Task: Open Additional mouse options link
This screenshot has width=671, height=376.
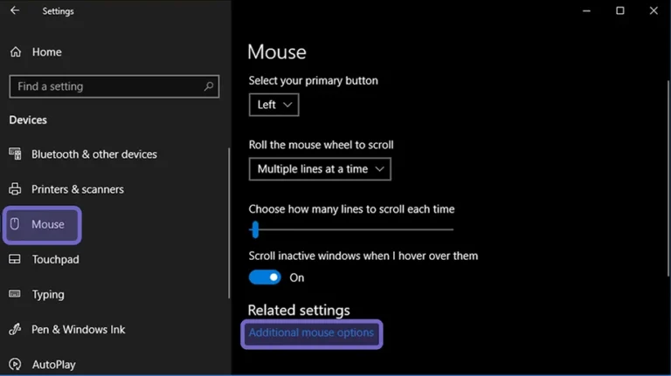Action: pyautogui.click(x=311, y=333)
